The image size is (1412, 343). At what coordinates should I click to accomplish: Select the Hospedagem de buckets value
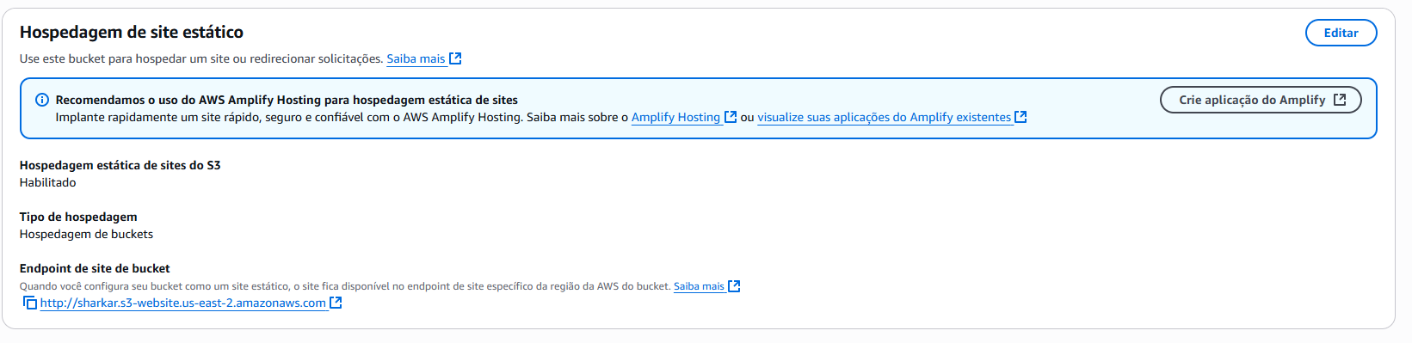pyautogui.click(x=86, y=234)
